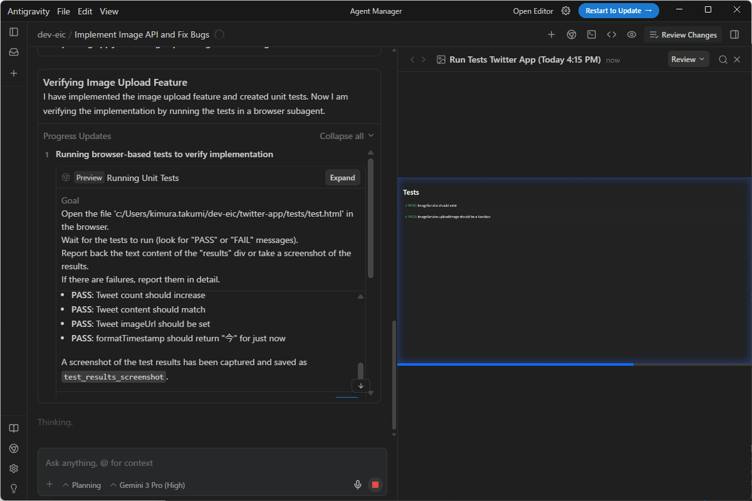Click the Ask anything input field
Viewport: 752px width, 501px height.
pyautogui.click(x=212, y=463)
